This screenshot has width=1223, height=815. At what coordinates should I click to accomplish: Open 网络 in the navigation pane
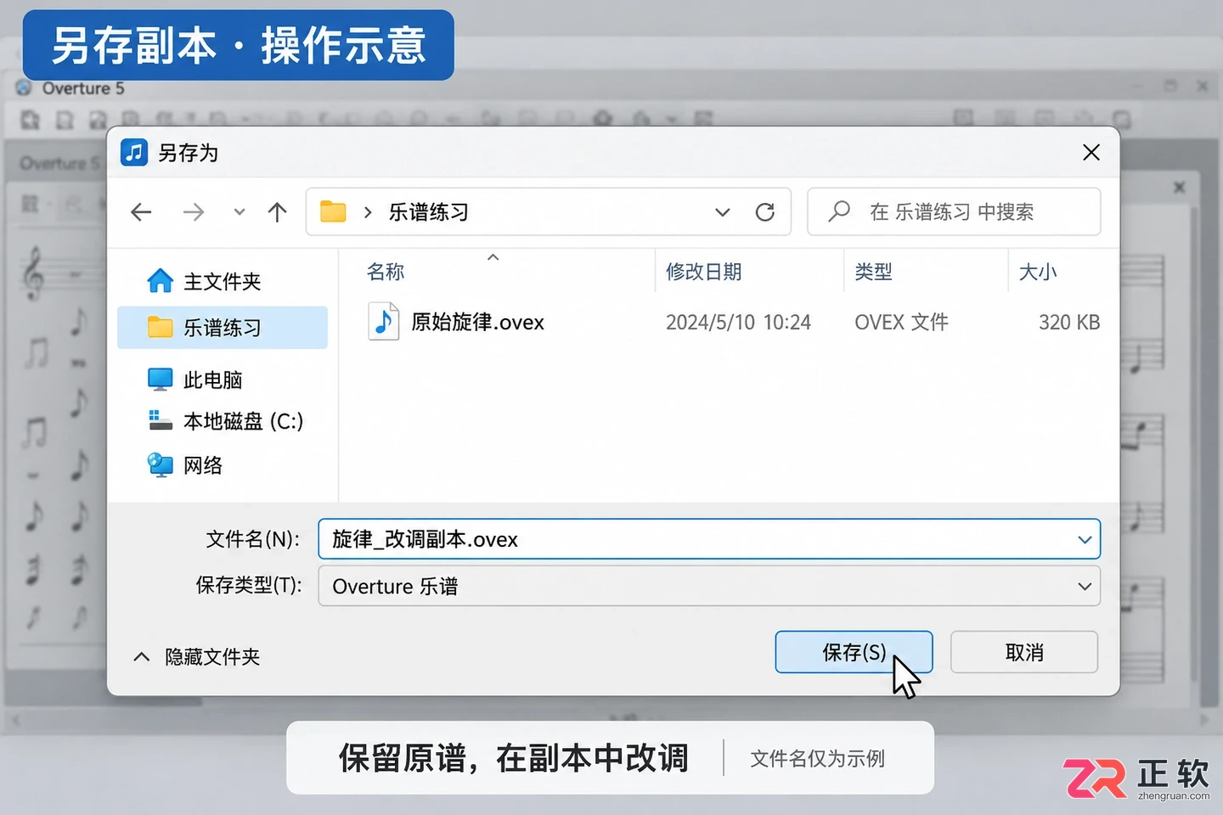pos(185,465)
